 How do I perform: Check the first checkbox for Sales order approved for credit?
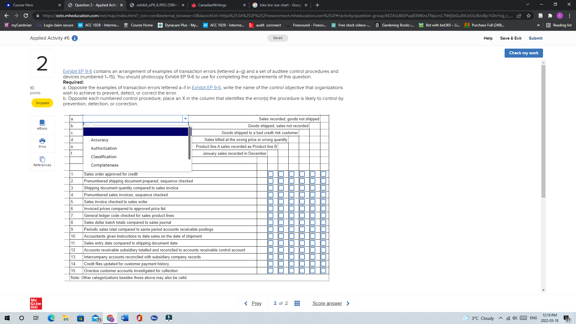pyautogui.click(x=271, y=174)
